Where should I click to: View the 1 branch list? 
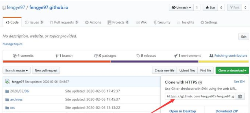coord(64,56)
